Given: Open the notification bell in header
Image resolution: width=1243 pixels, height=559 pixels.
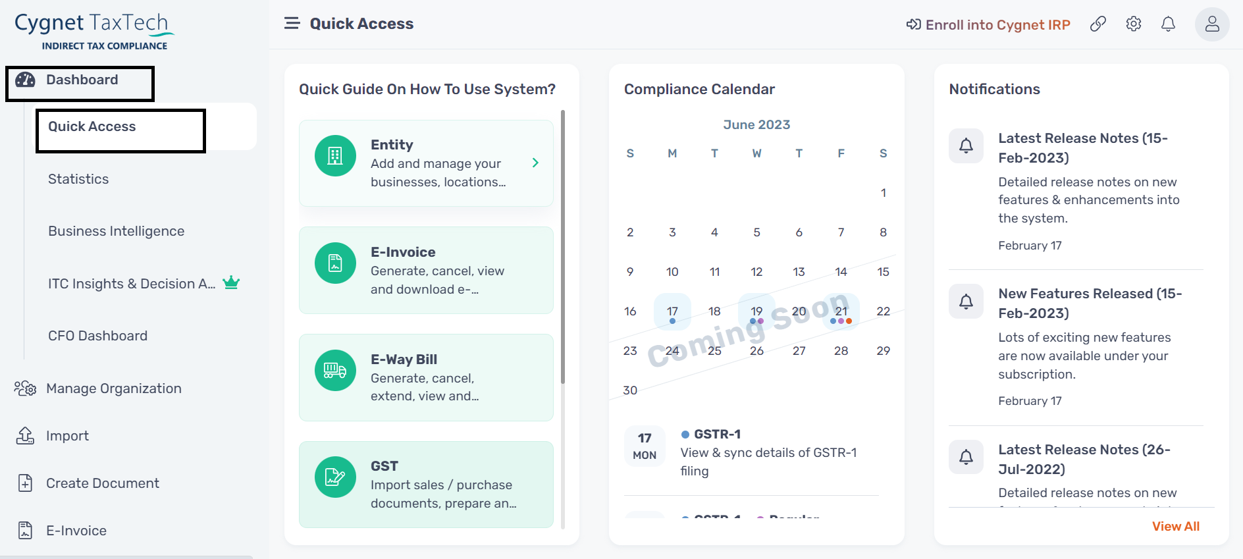Looking at the screenshot, I should pos(1168,24).
